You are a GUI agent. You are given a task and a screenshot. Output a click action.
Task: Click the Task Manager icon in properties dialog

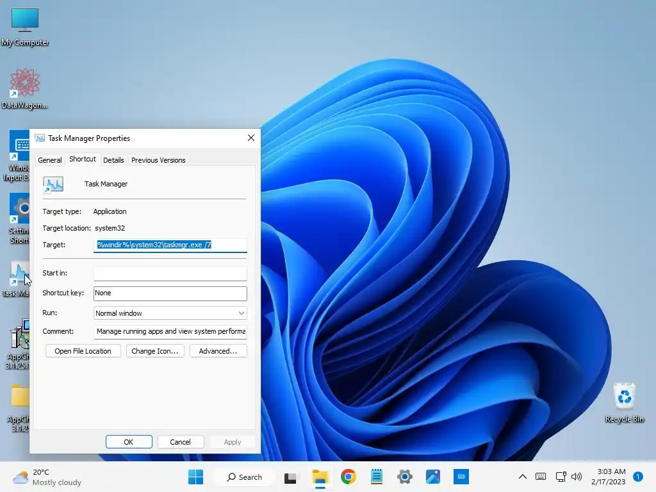tap(53, 184)
